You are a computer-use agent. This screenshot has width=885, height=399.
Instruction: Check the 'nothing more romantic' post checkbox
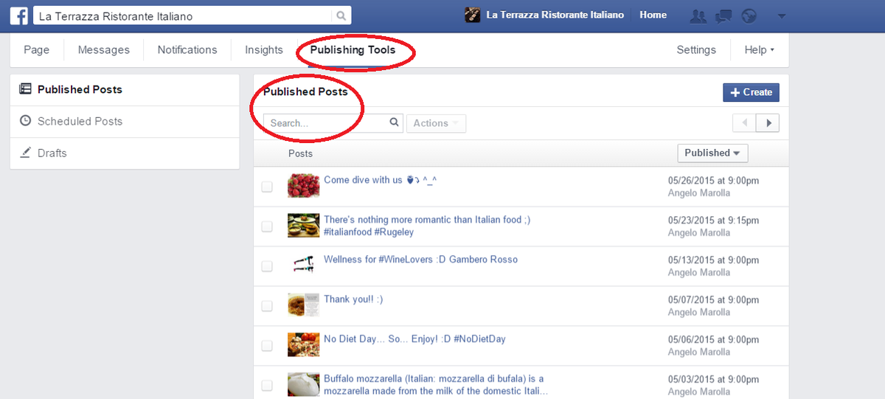click(x=267, y=226)
